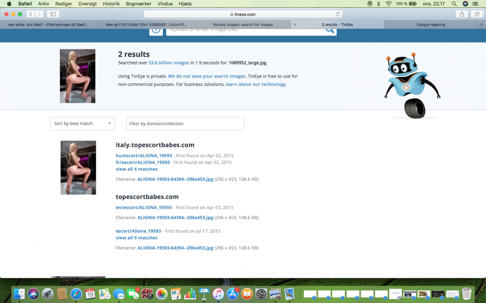Click the Filter by domain/collection field
Image resolution: width=486 pixels, height=303 pixels.
click(x=185, y=124)
